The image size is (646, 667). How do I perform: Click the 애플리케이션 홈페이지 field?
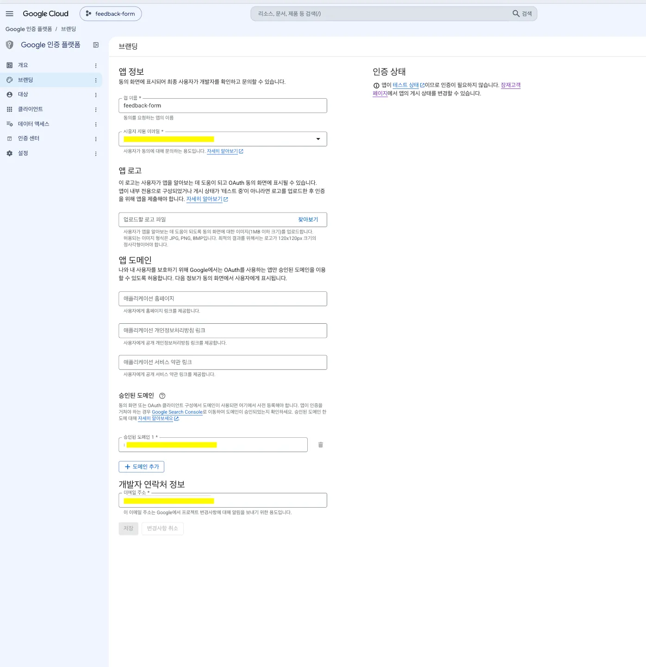pos(223,299)
